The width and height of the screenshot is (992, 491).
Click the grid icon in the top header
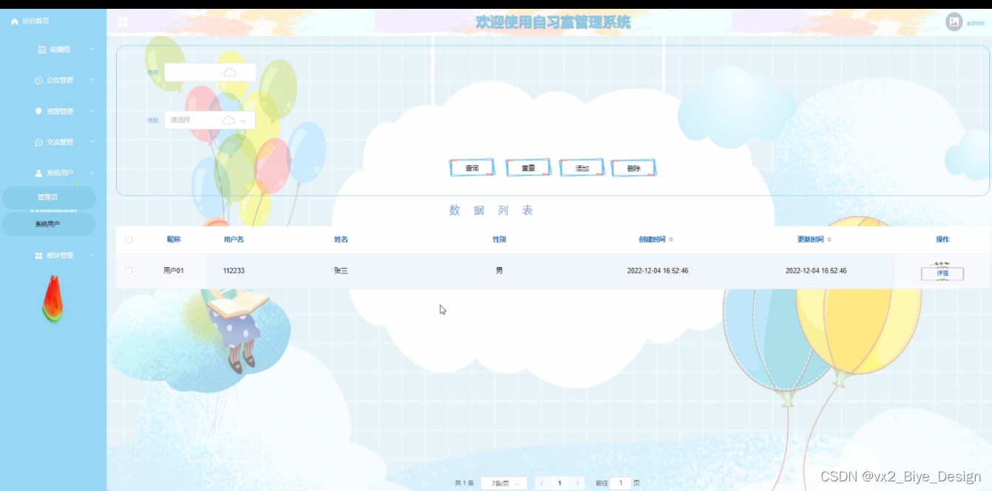(123, 23)
